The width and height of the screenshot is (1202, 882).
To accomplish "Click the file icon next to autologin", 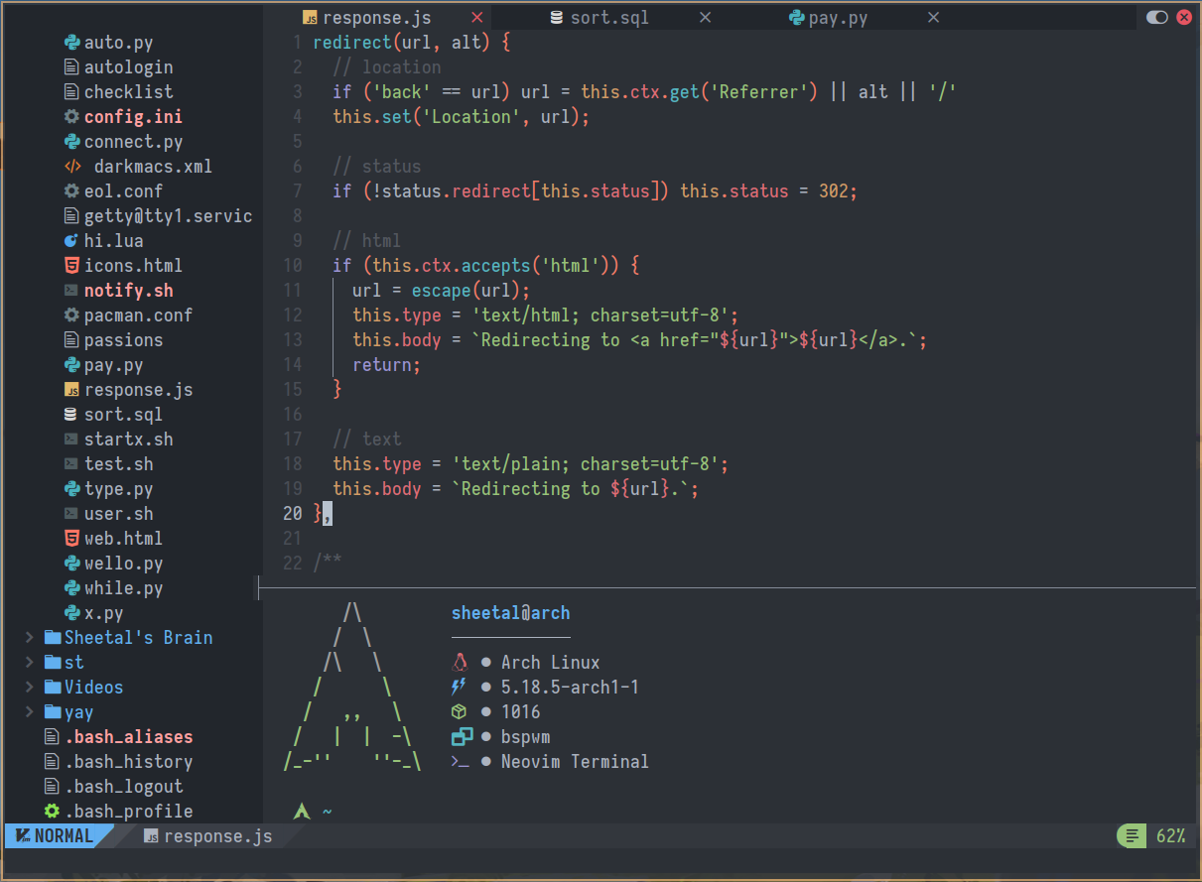I will [71, 67].
